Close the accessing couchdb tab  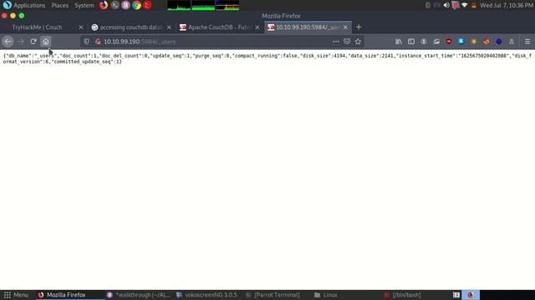169,27
